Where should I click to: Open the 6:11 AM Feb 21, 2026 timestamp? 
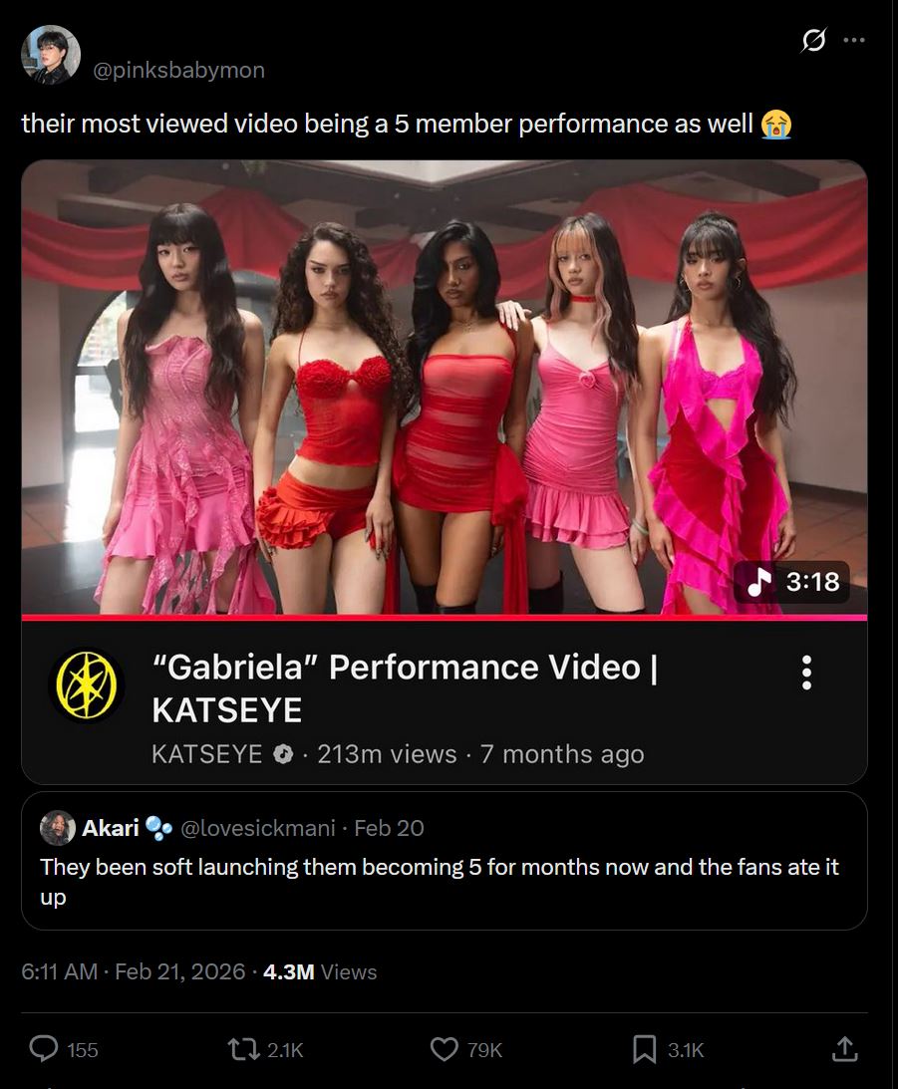pos(133,970)
